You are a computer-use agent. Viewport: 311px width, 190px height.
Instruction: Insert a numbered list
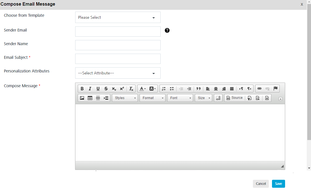point(163,89)
